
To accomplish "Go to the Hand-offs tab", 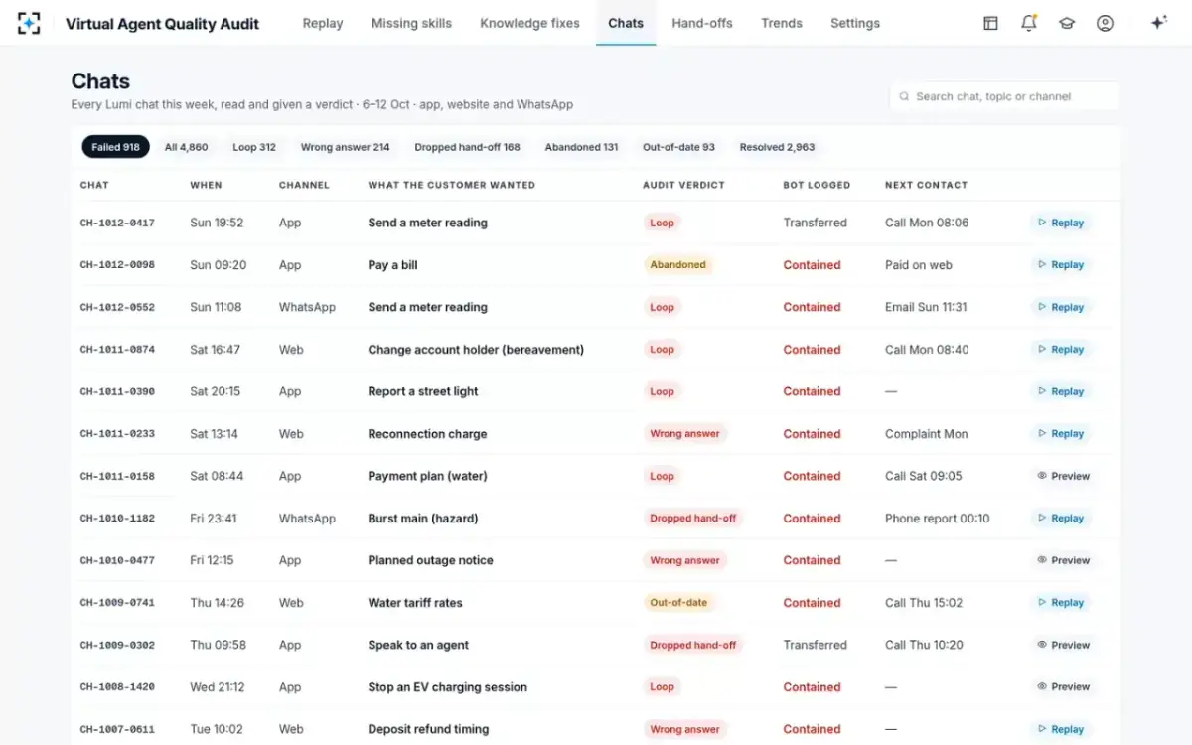I will (702, 23).
